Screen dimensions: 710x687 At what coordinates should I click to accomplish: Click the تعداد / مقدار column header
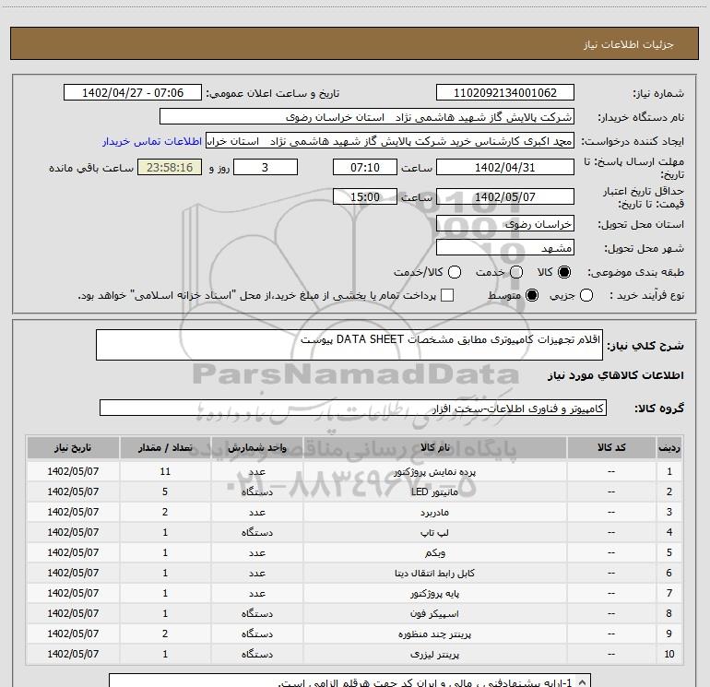pos(165,447)
